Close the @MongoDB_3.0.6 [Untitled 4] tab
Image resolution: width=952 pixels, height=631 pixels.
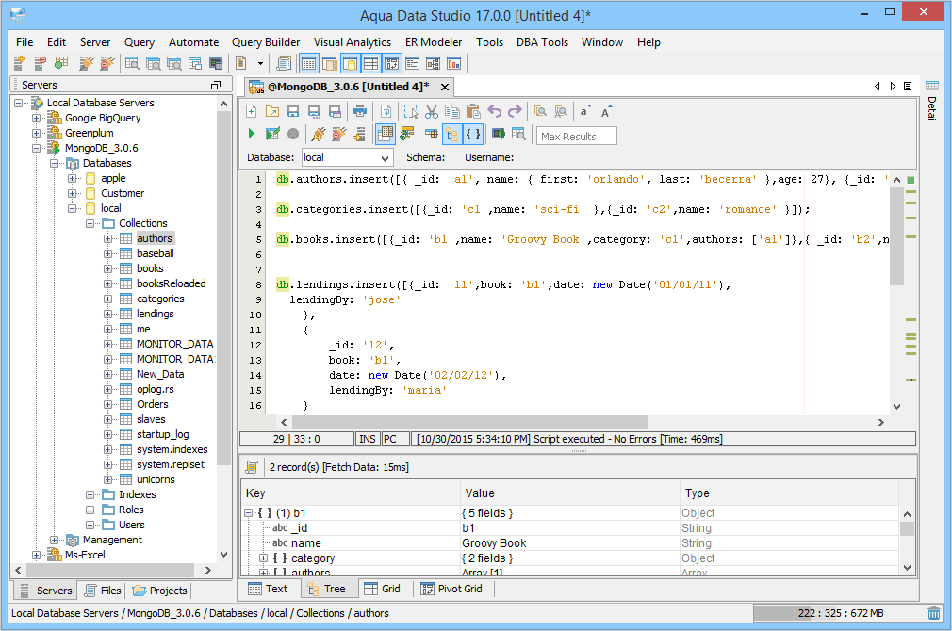(445, 88)
